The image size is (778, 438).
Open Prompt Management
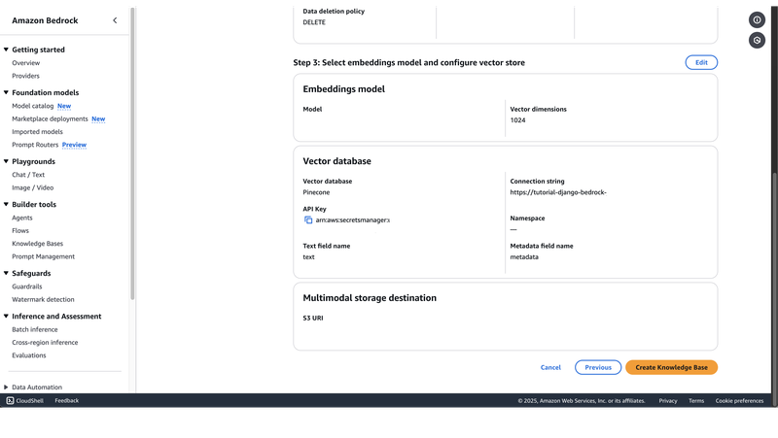[x=43, y=256]
